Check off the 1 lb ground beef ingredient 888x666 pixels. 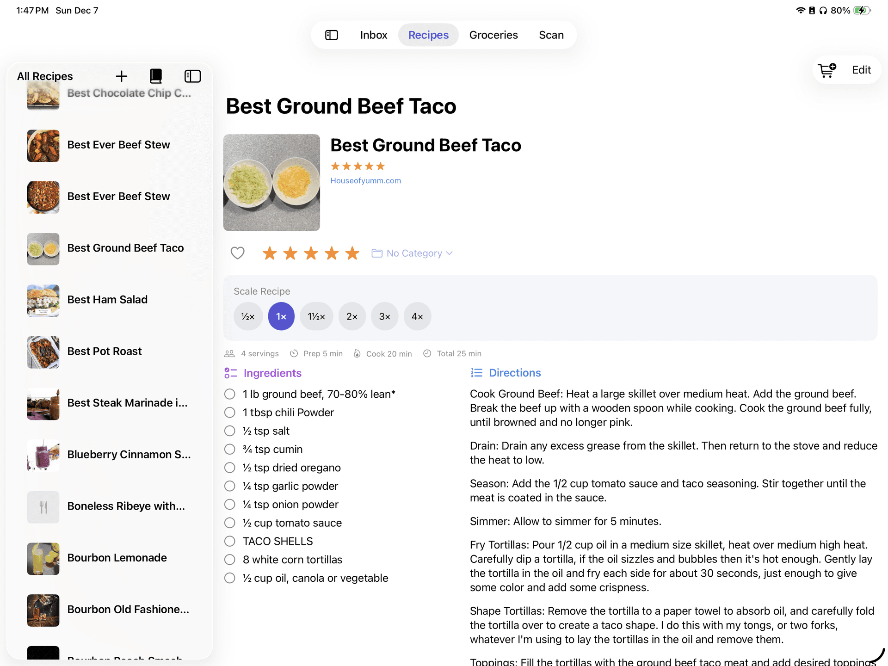tap(229, 394)
